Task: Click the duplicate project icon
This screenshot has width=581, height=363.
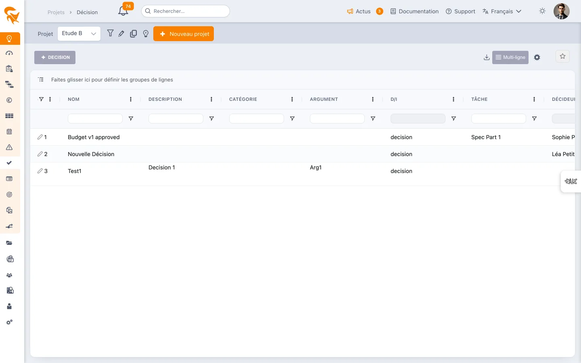Action: coord(134,34)
